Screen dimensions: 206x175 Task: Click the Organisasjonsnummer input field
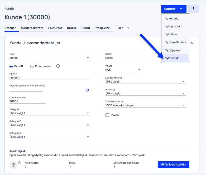(26, 90)
